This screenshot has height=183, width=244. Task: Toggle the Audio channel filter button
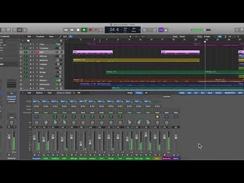pyautogui.click(x=182, y=93)
